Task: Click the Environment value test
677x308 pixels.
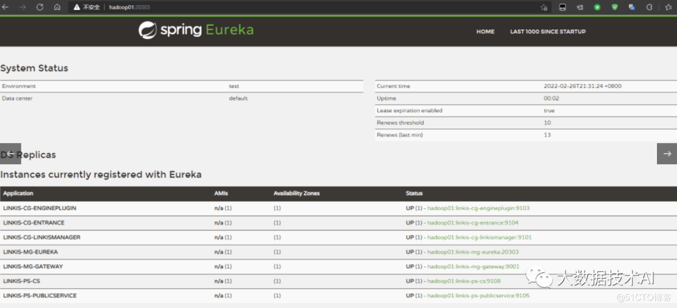Action: coord(234,87)
